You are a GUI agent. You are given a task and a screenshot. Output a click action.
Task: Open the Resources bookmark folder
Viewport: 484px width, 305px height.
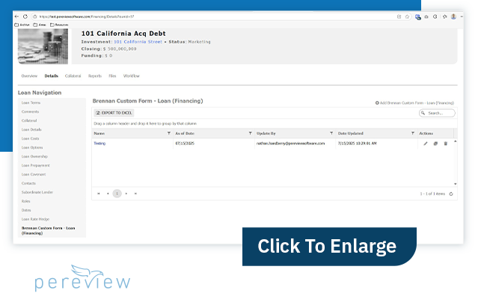point(59,25)
